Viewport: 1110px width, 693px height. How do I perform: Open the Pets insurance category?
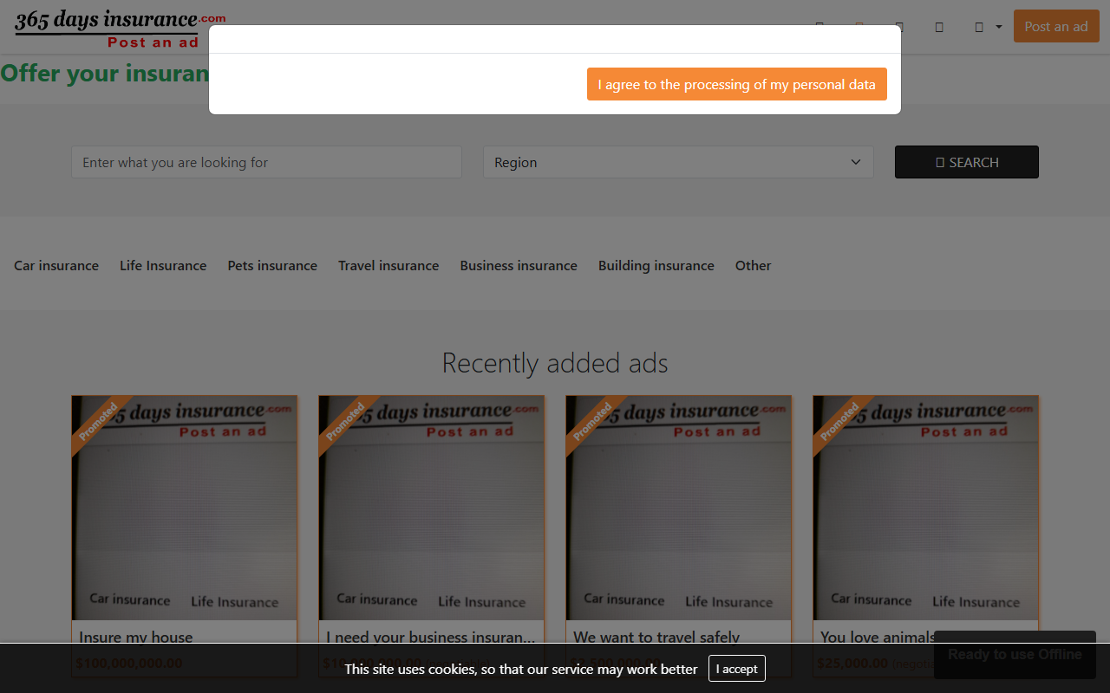click(x=272, y=266)
